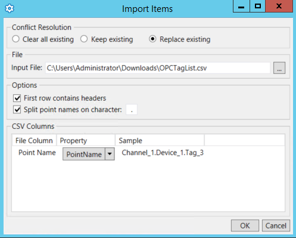Click the gear icon in title bar
Screen dimensions: 296x238
point(10,8)
